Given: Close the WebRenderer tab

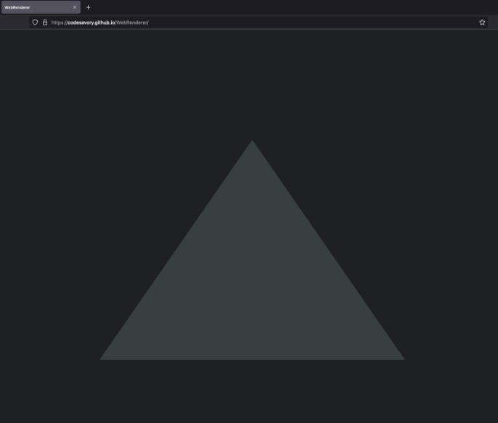Looking at the screenshot, I should pyautogui.click(x=75, y=7).
